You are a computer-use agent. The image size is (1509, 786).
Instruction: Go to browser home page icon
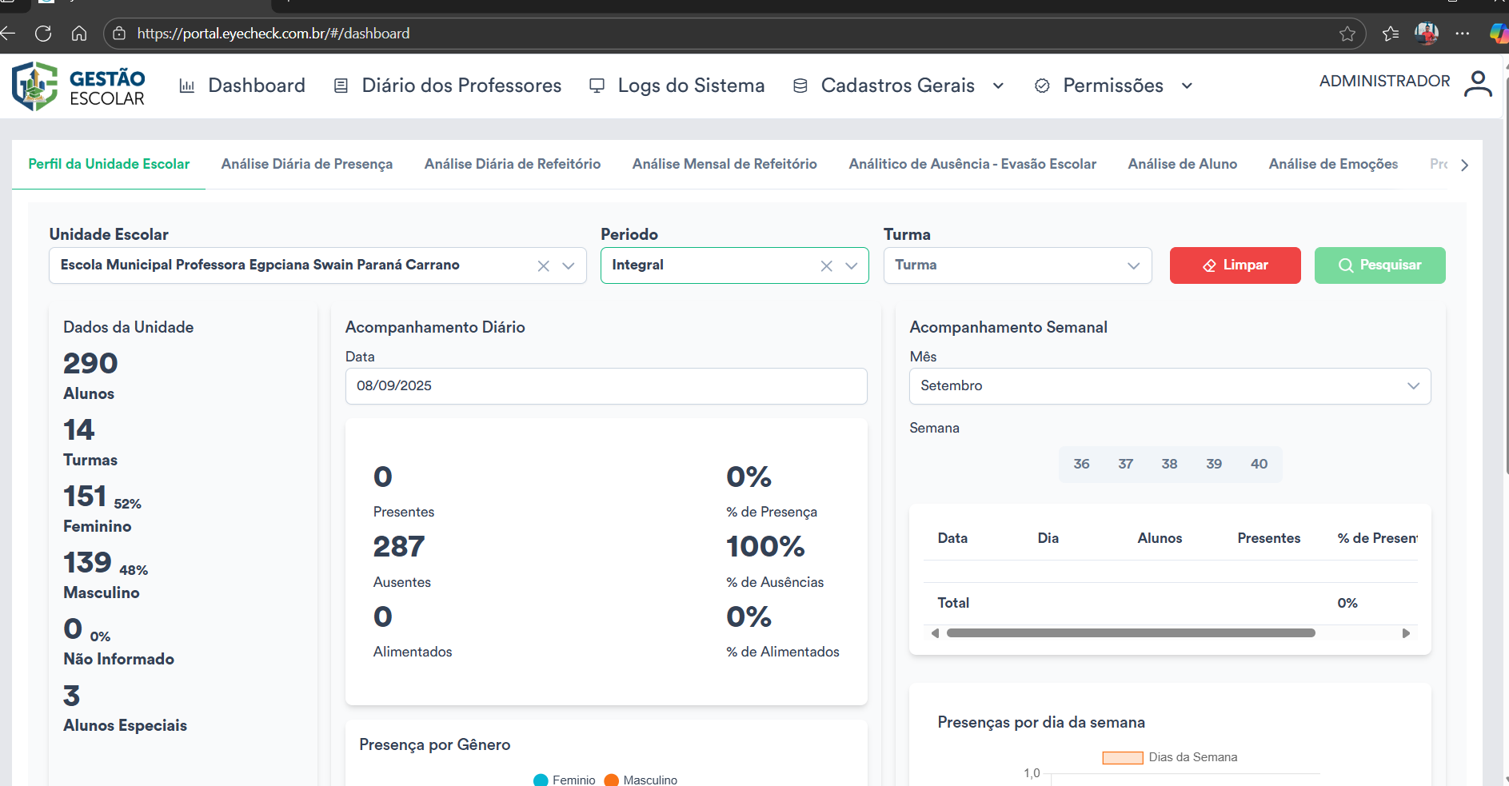coord(79,34)
